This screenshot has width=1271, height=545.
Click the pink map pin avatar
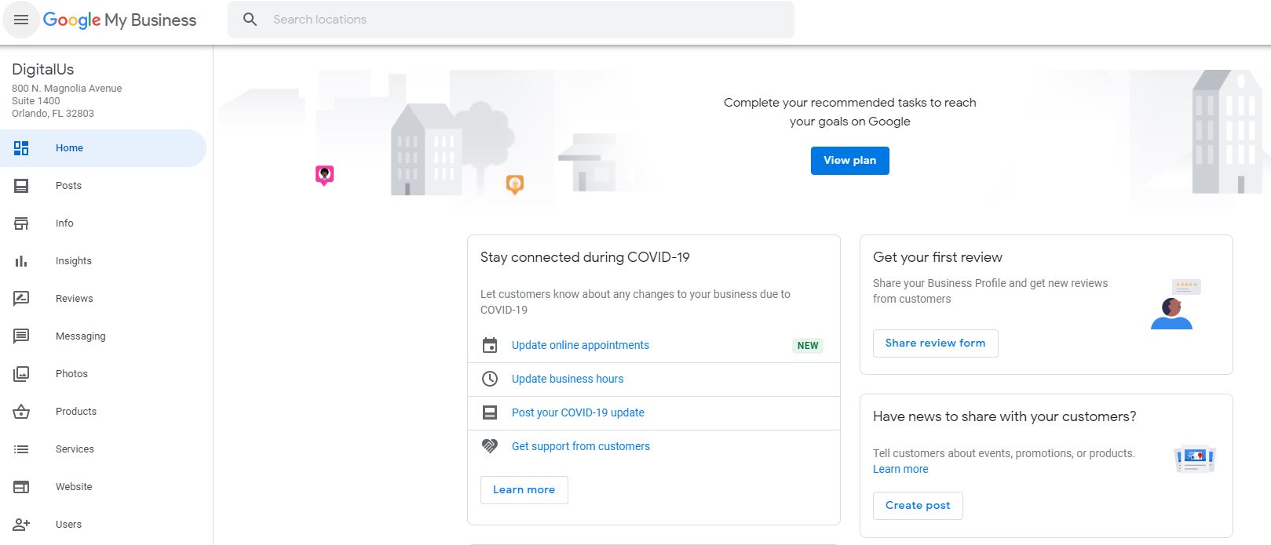[x=324, y=175]
